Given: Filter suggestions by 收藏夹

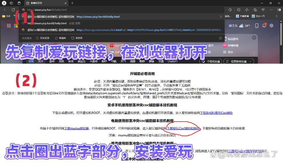Looking at the screenshot, I should coord(61,38).
